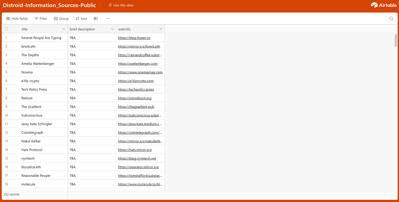Click row number 1

[6, 38]
